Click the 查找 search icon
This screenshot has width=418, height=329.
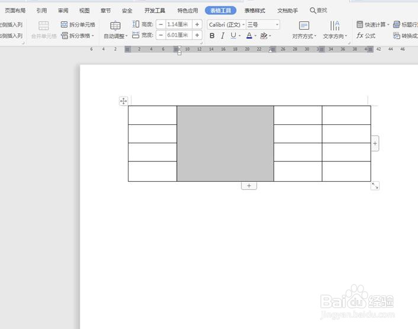click(313, 11)
